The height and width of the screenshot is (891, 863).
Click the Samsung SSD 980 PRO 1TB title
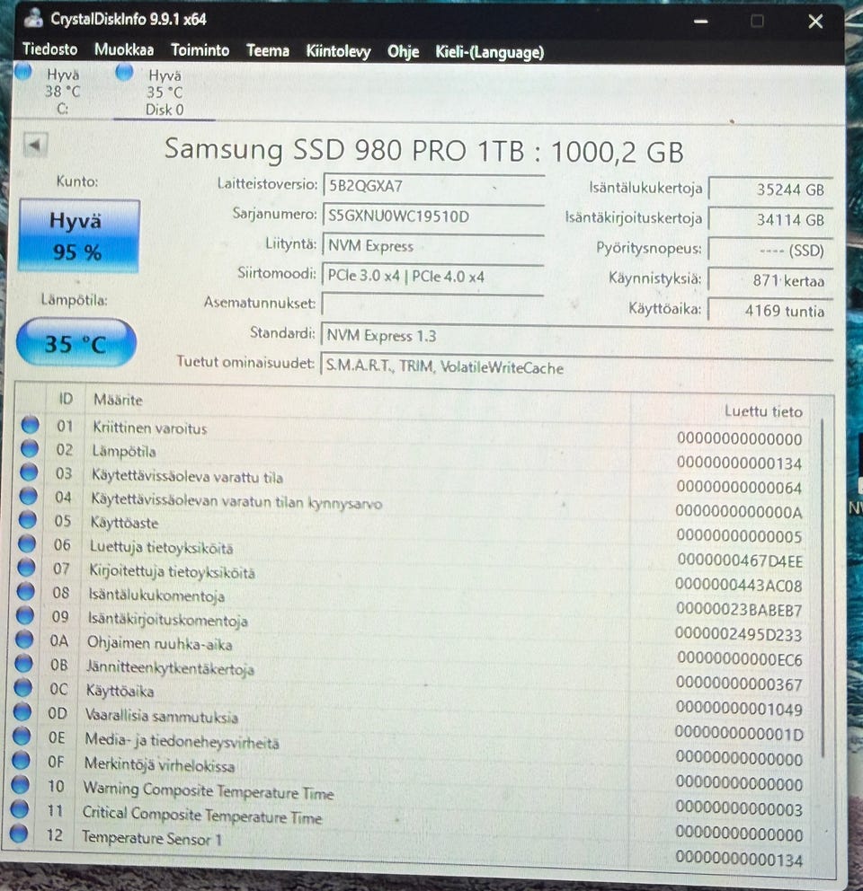click(423, 151)
